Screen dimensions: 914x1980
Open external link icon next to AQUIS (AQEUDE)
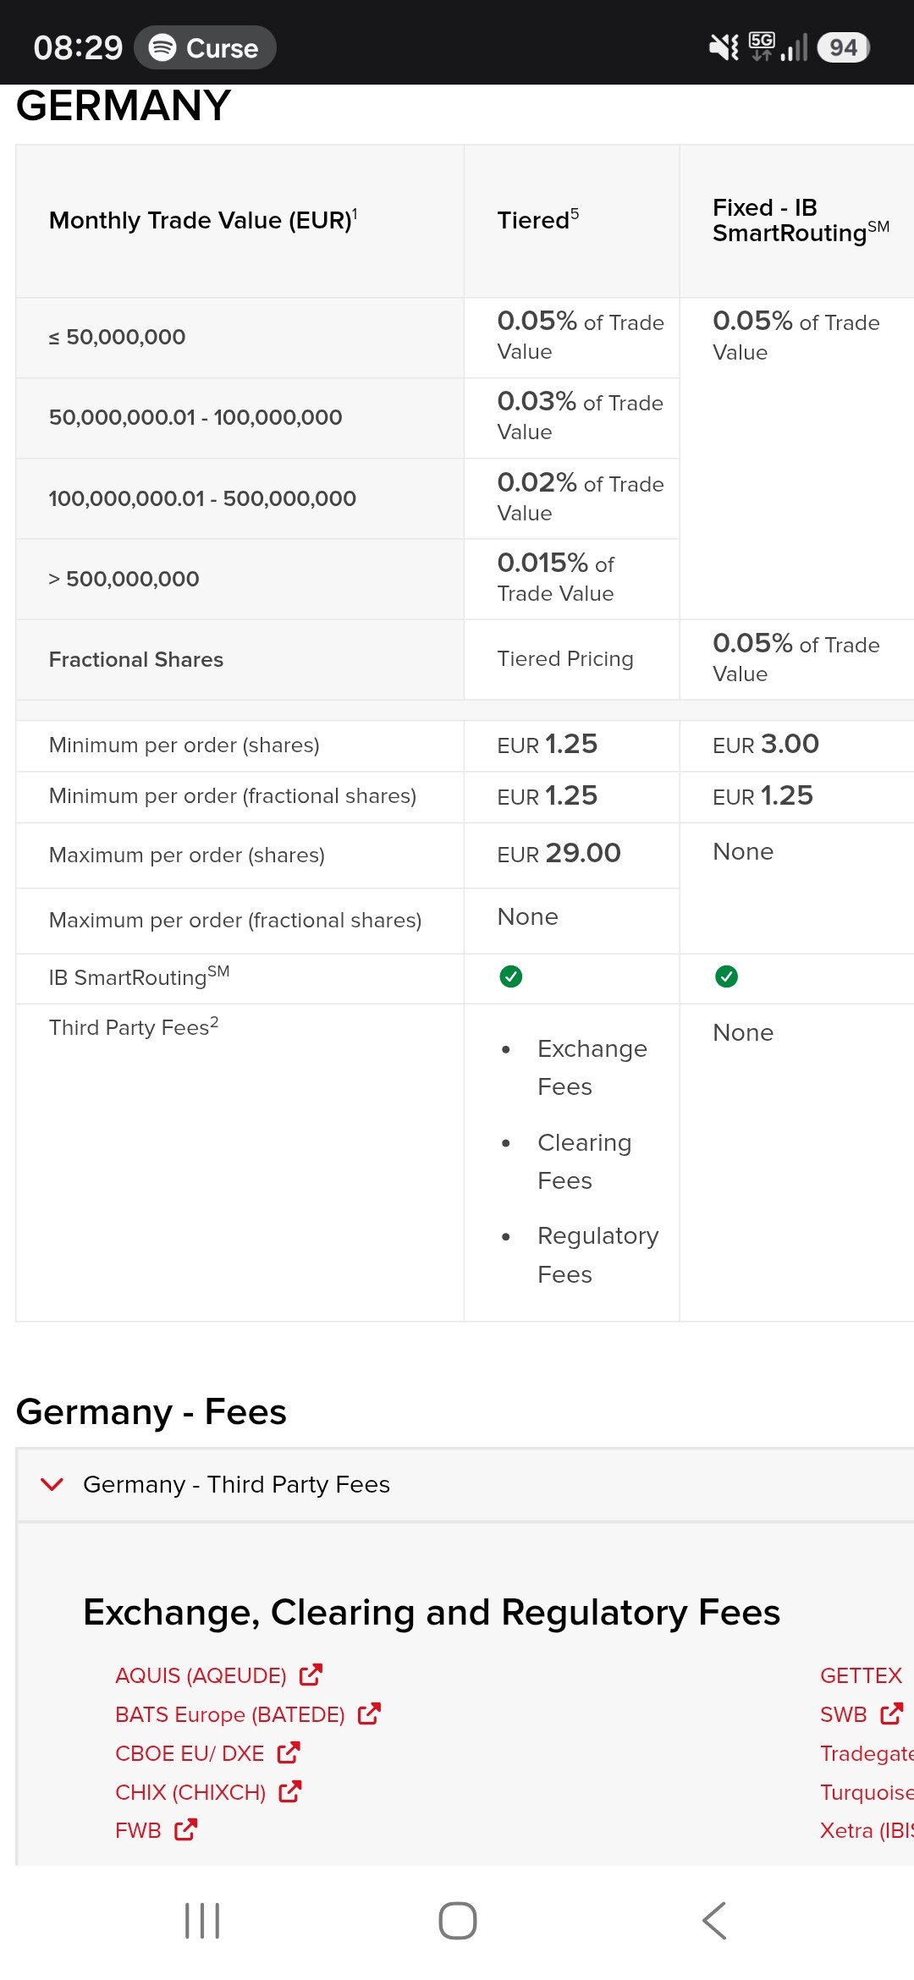click(x=311, y=1675)
